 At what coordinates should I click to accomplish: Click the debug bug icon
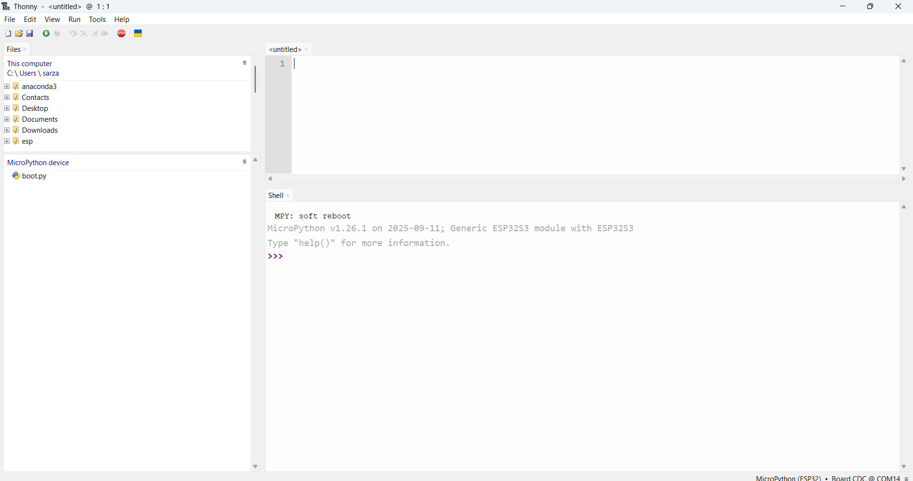(58, 33)
